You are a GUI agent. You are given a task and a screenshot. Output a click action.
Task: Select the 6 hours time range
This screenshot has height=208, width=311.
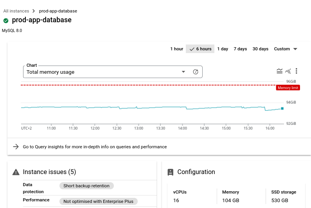pyautogui.click(x=200, y=49)
